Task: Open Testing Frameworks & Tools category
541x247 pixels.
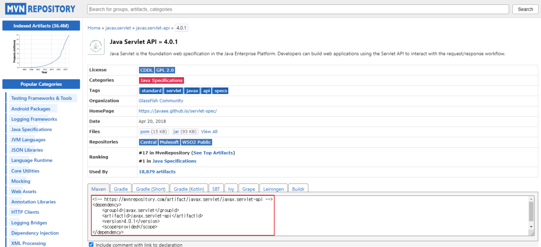Action: pyautogui.click(x=41, y=98)
